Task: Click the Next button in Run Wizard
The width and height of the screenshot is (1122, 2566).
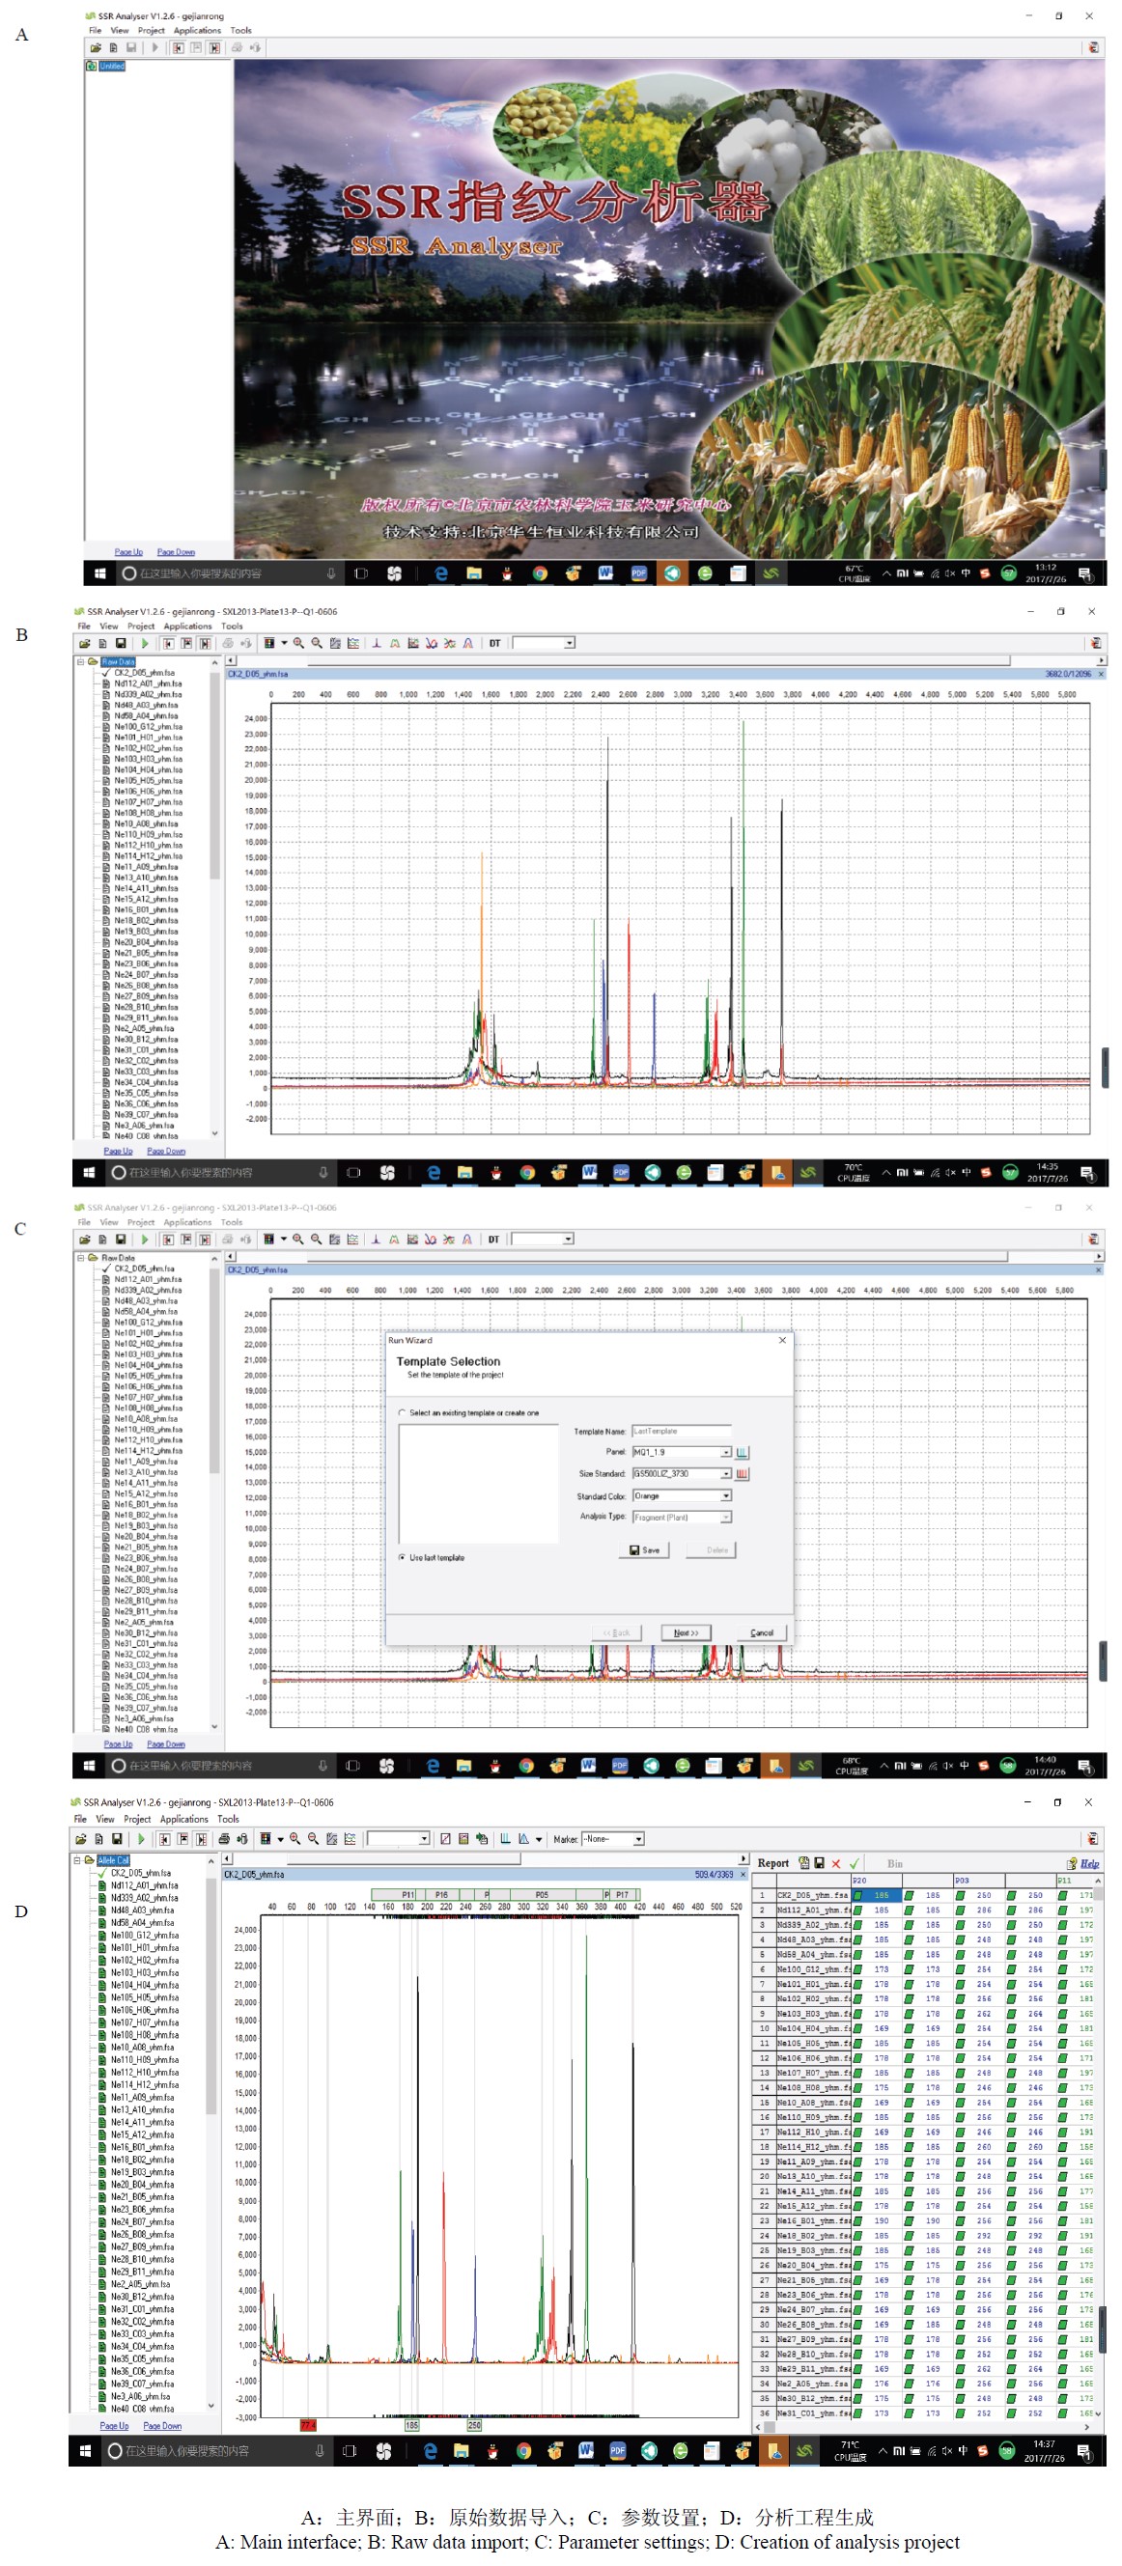Action: click(686, 1632)
